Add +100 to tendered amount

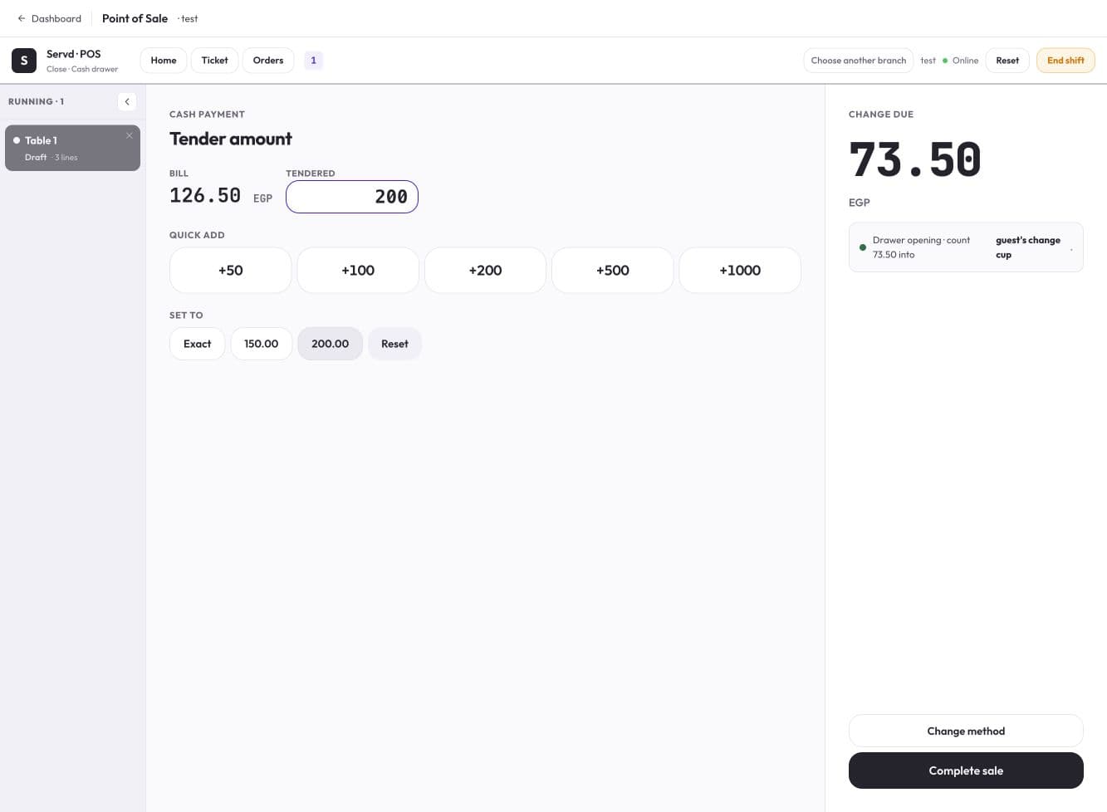click(x=358, y=270)
